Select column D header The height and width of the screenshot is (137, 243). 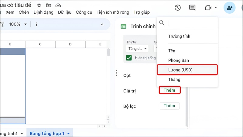70,44
